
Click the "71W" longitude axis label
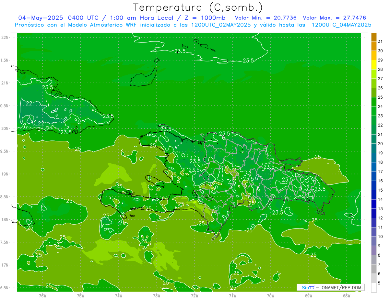[x=232, y=295]
